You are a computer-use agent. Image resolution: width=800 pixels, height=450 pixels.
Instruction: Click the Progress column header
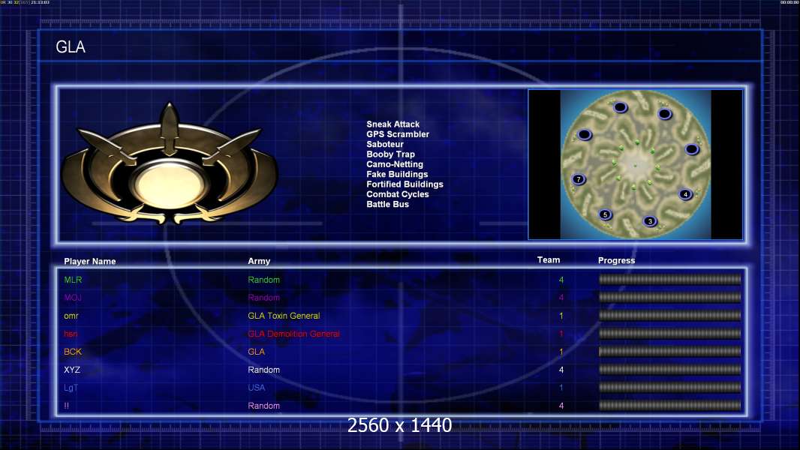(616, 260)
